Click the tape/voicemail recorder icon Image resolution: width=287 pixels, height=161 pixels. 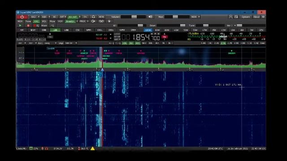point(101,21)
